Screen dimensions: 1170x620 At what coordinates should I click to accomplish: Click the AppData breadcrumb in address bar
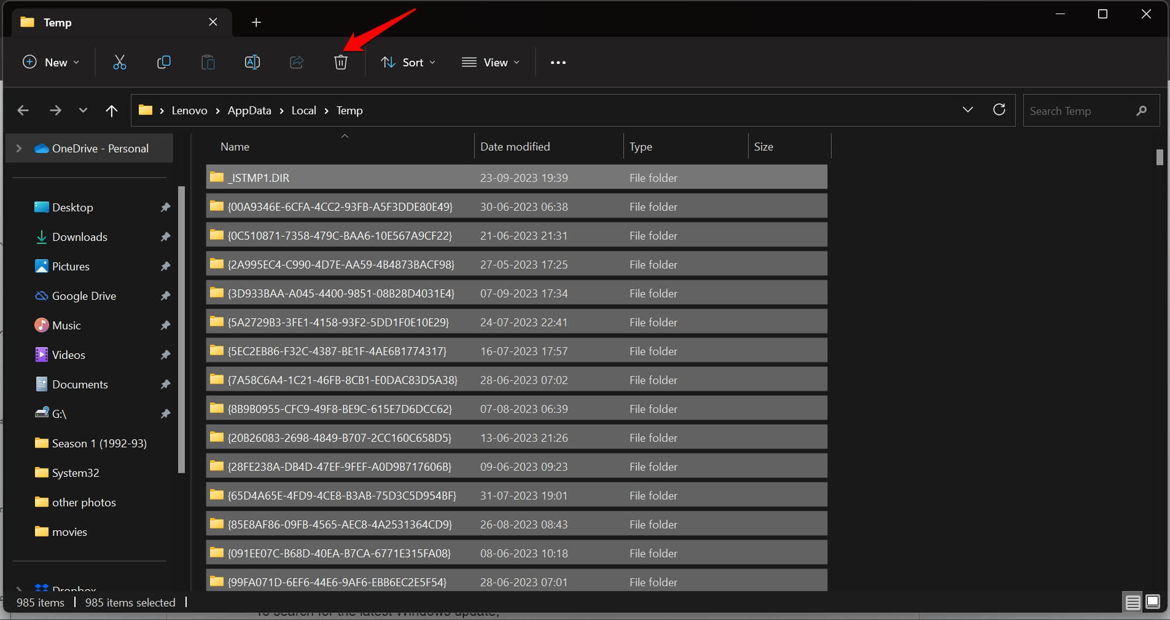pyautogui.click(x=249, y=111)
